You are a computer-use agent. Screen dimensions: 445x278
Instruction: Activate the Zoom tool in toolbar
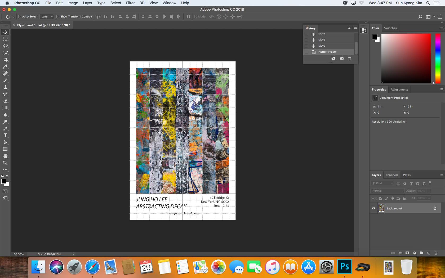(5, 163)
